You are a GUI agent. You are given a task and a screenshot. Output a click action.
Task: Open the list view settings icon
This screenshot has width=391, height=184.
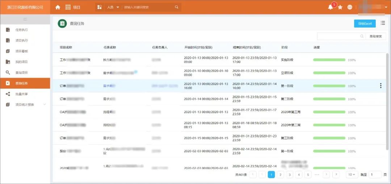[x=383, y=23]
